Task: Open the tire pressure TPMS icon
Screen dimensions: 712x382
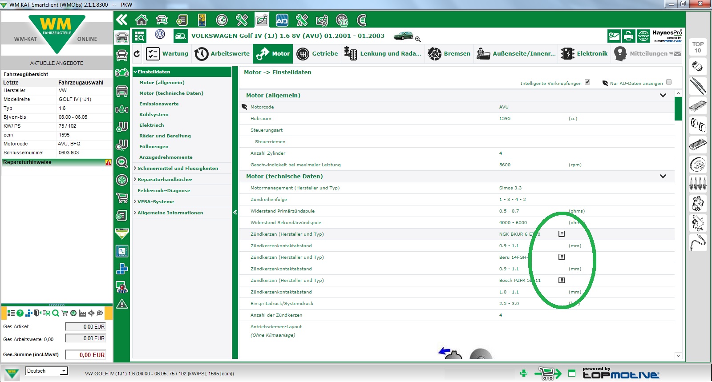Action: click(342, 20)
